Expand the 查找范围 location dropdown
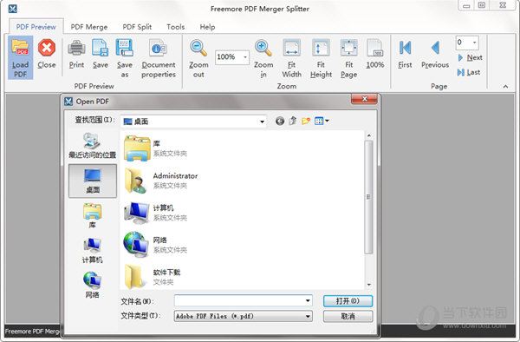Screen dimensions: 520x342 point(262,122)
